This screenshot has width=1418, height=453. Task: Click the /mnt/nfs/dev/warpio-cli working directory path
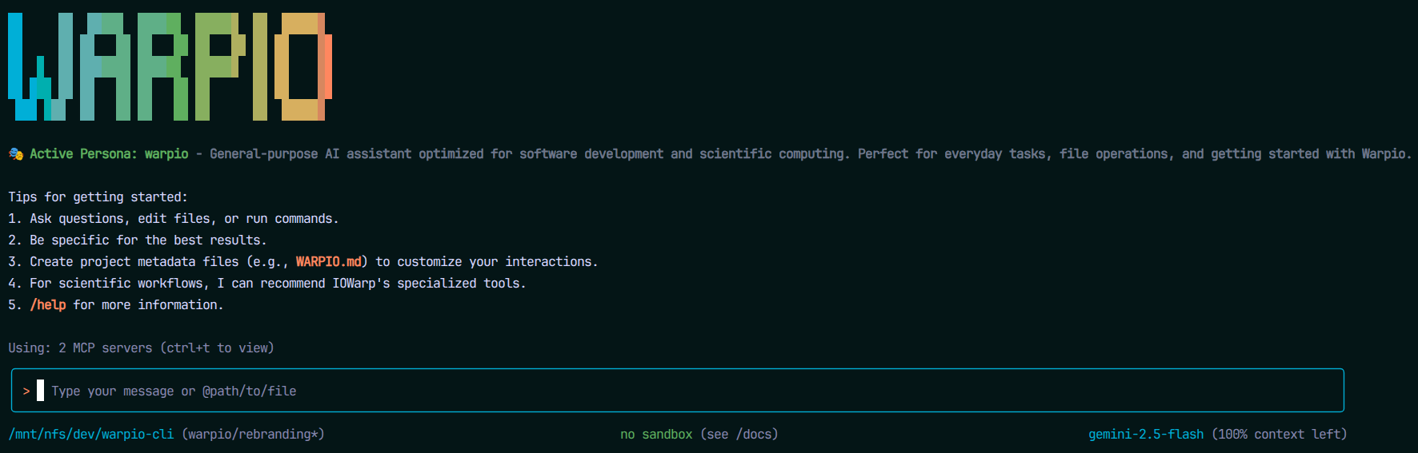[x=91, y=434]
